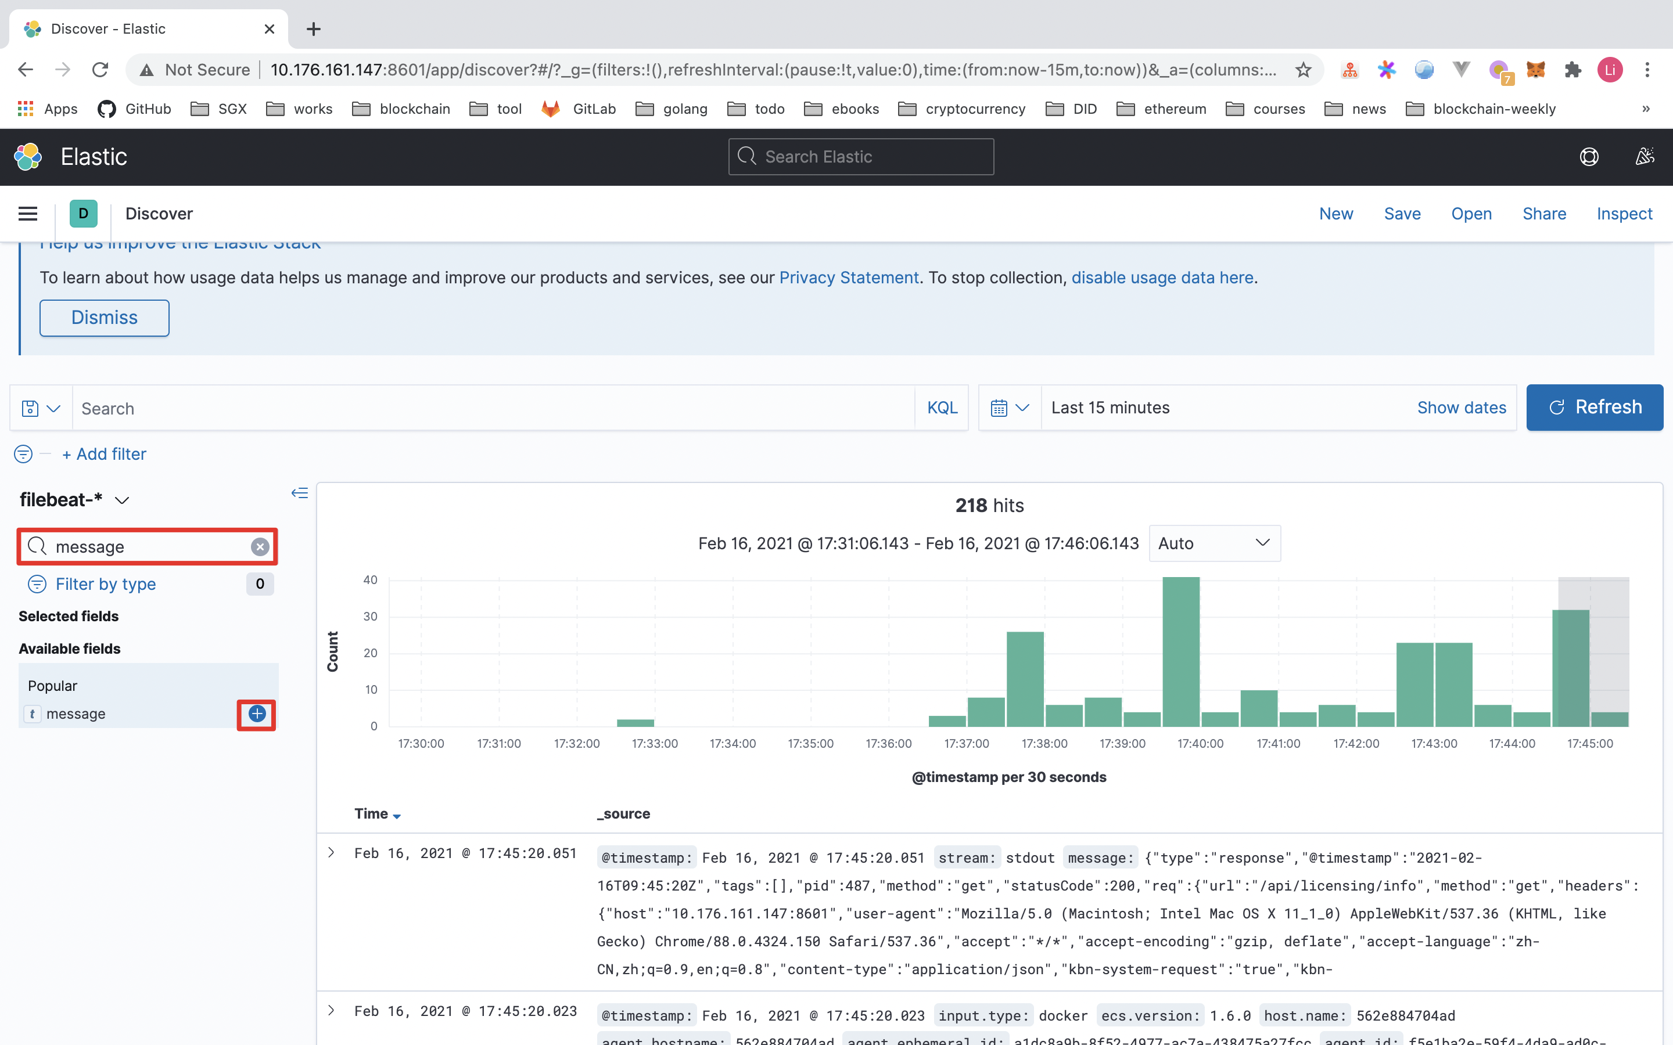This screenshot has height=1045, width=1673.
Task: Open the GitHub bookmark
Action: click(134, 109)
